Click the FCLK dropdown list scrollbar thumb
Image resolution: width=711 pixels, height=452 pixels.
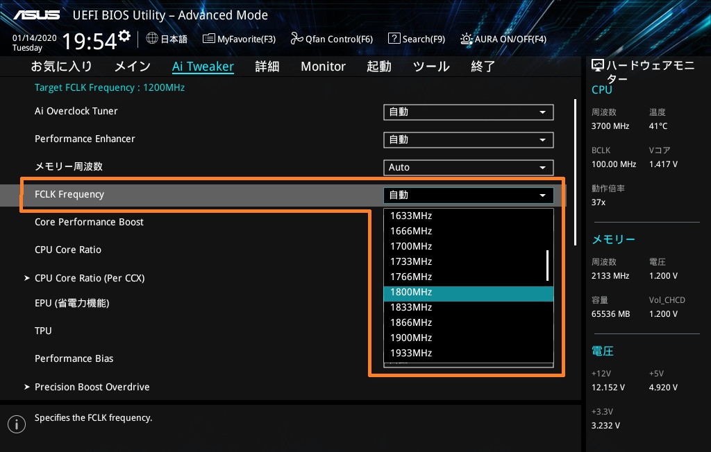point(547,266)
